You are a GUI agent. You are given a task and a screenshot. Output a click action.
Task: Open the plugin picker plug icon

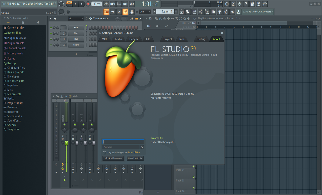[x=220, y=12]
